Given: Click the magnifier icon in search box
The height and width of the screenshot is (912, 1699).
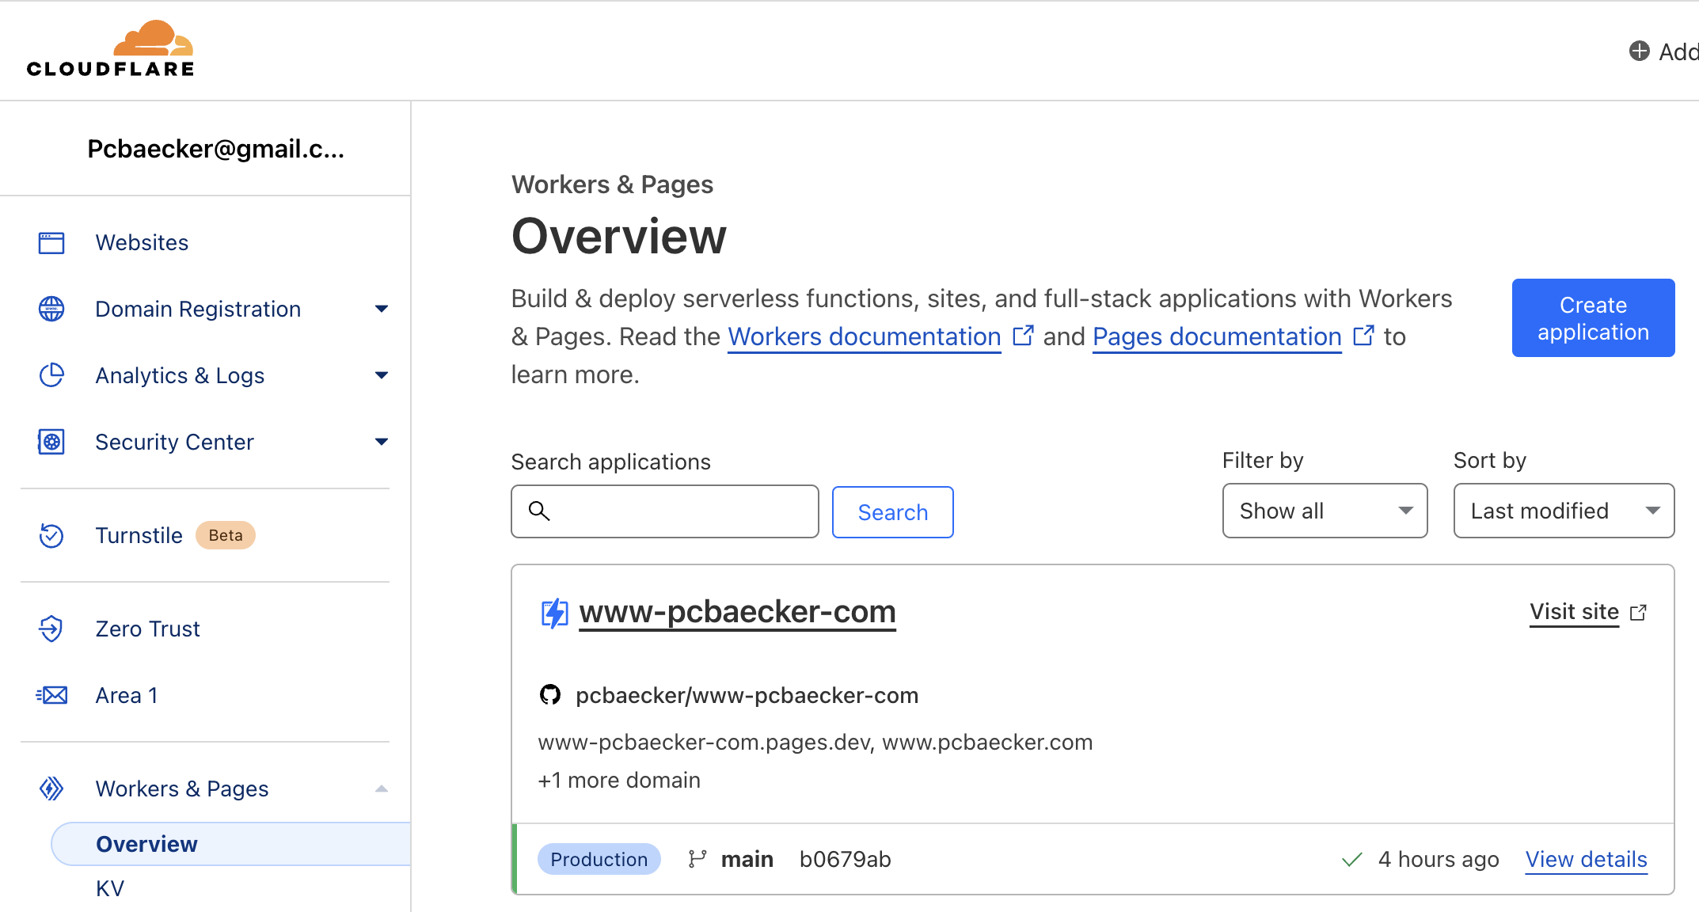Looking at the screenshot, I should (x=539, y=511).
